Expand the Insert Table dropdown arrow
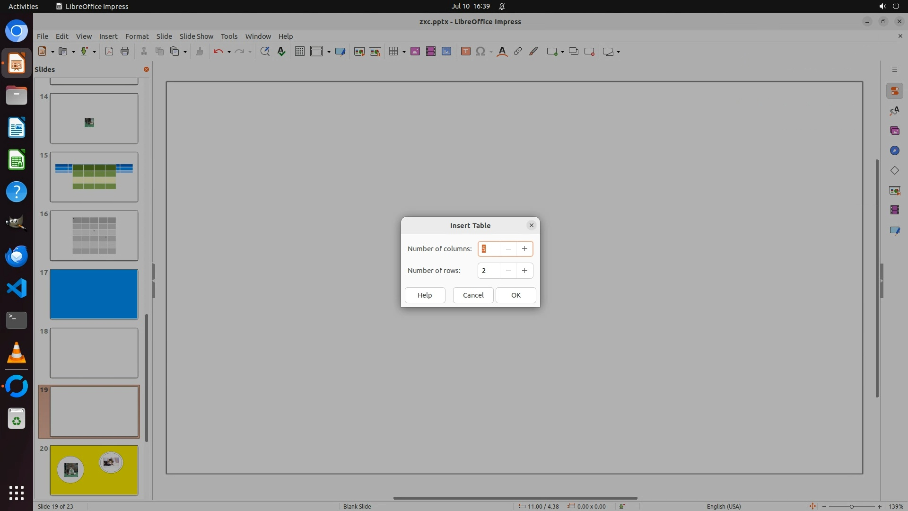The image size is (908, 511). pos(404,52)
